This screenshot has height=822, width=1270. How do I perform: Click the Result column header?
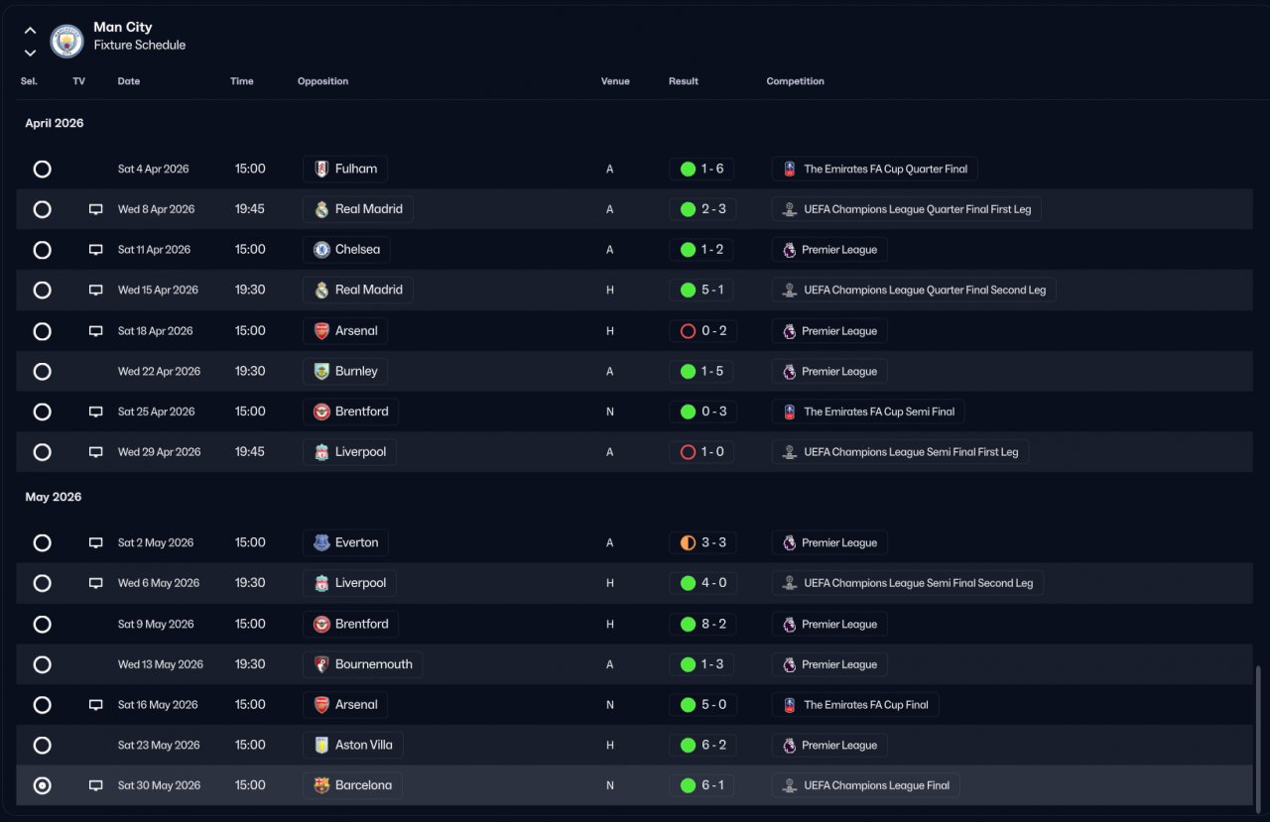point(684,81)
